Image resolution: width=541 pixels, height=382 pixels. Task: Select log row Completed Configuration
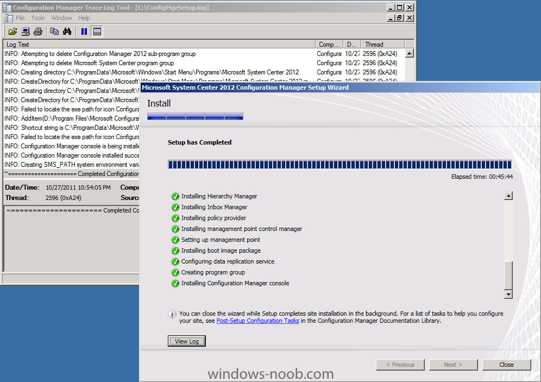[71, 174]
